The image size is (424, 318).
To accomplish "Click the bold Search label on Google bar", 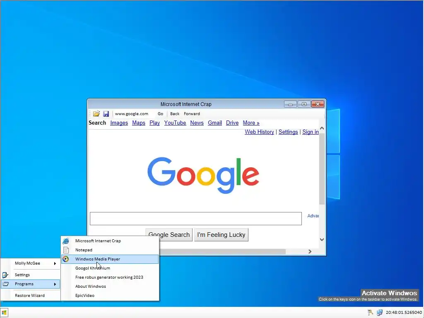I will 97,123.
